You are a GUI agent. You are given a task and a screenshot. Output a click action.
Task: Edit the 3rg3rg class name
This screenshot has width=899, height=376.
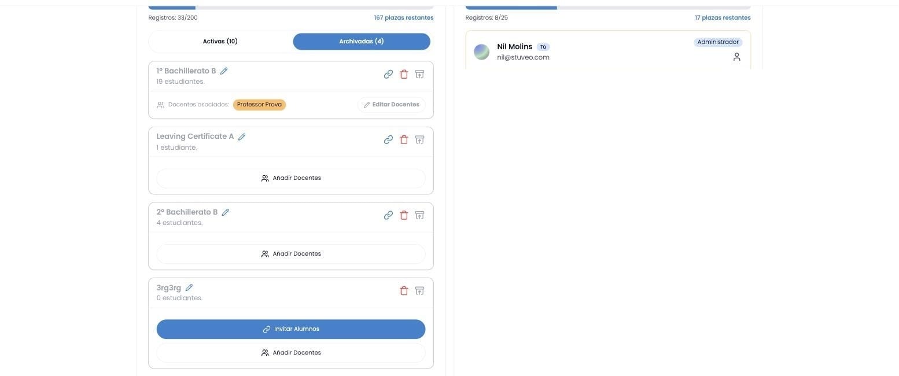point(189,287)
